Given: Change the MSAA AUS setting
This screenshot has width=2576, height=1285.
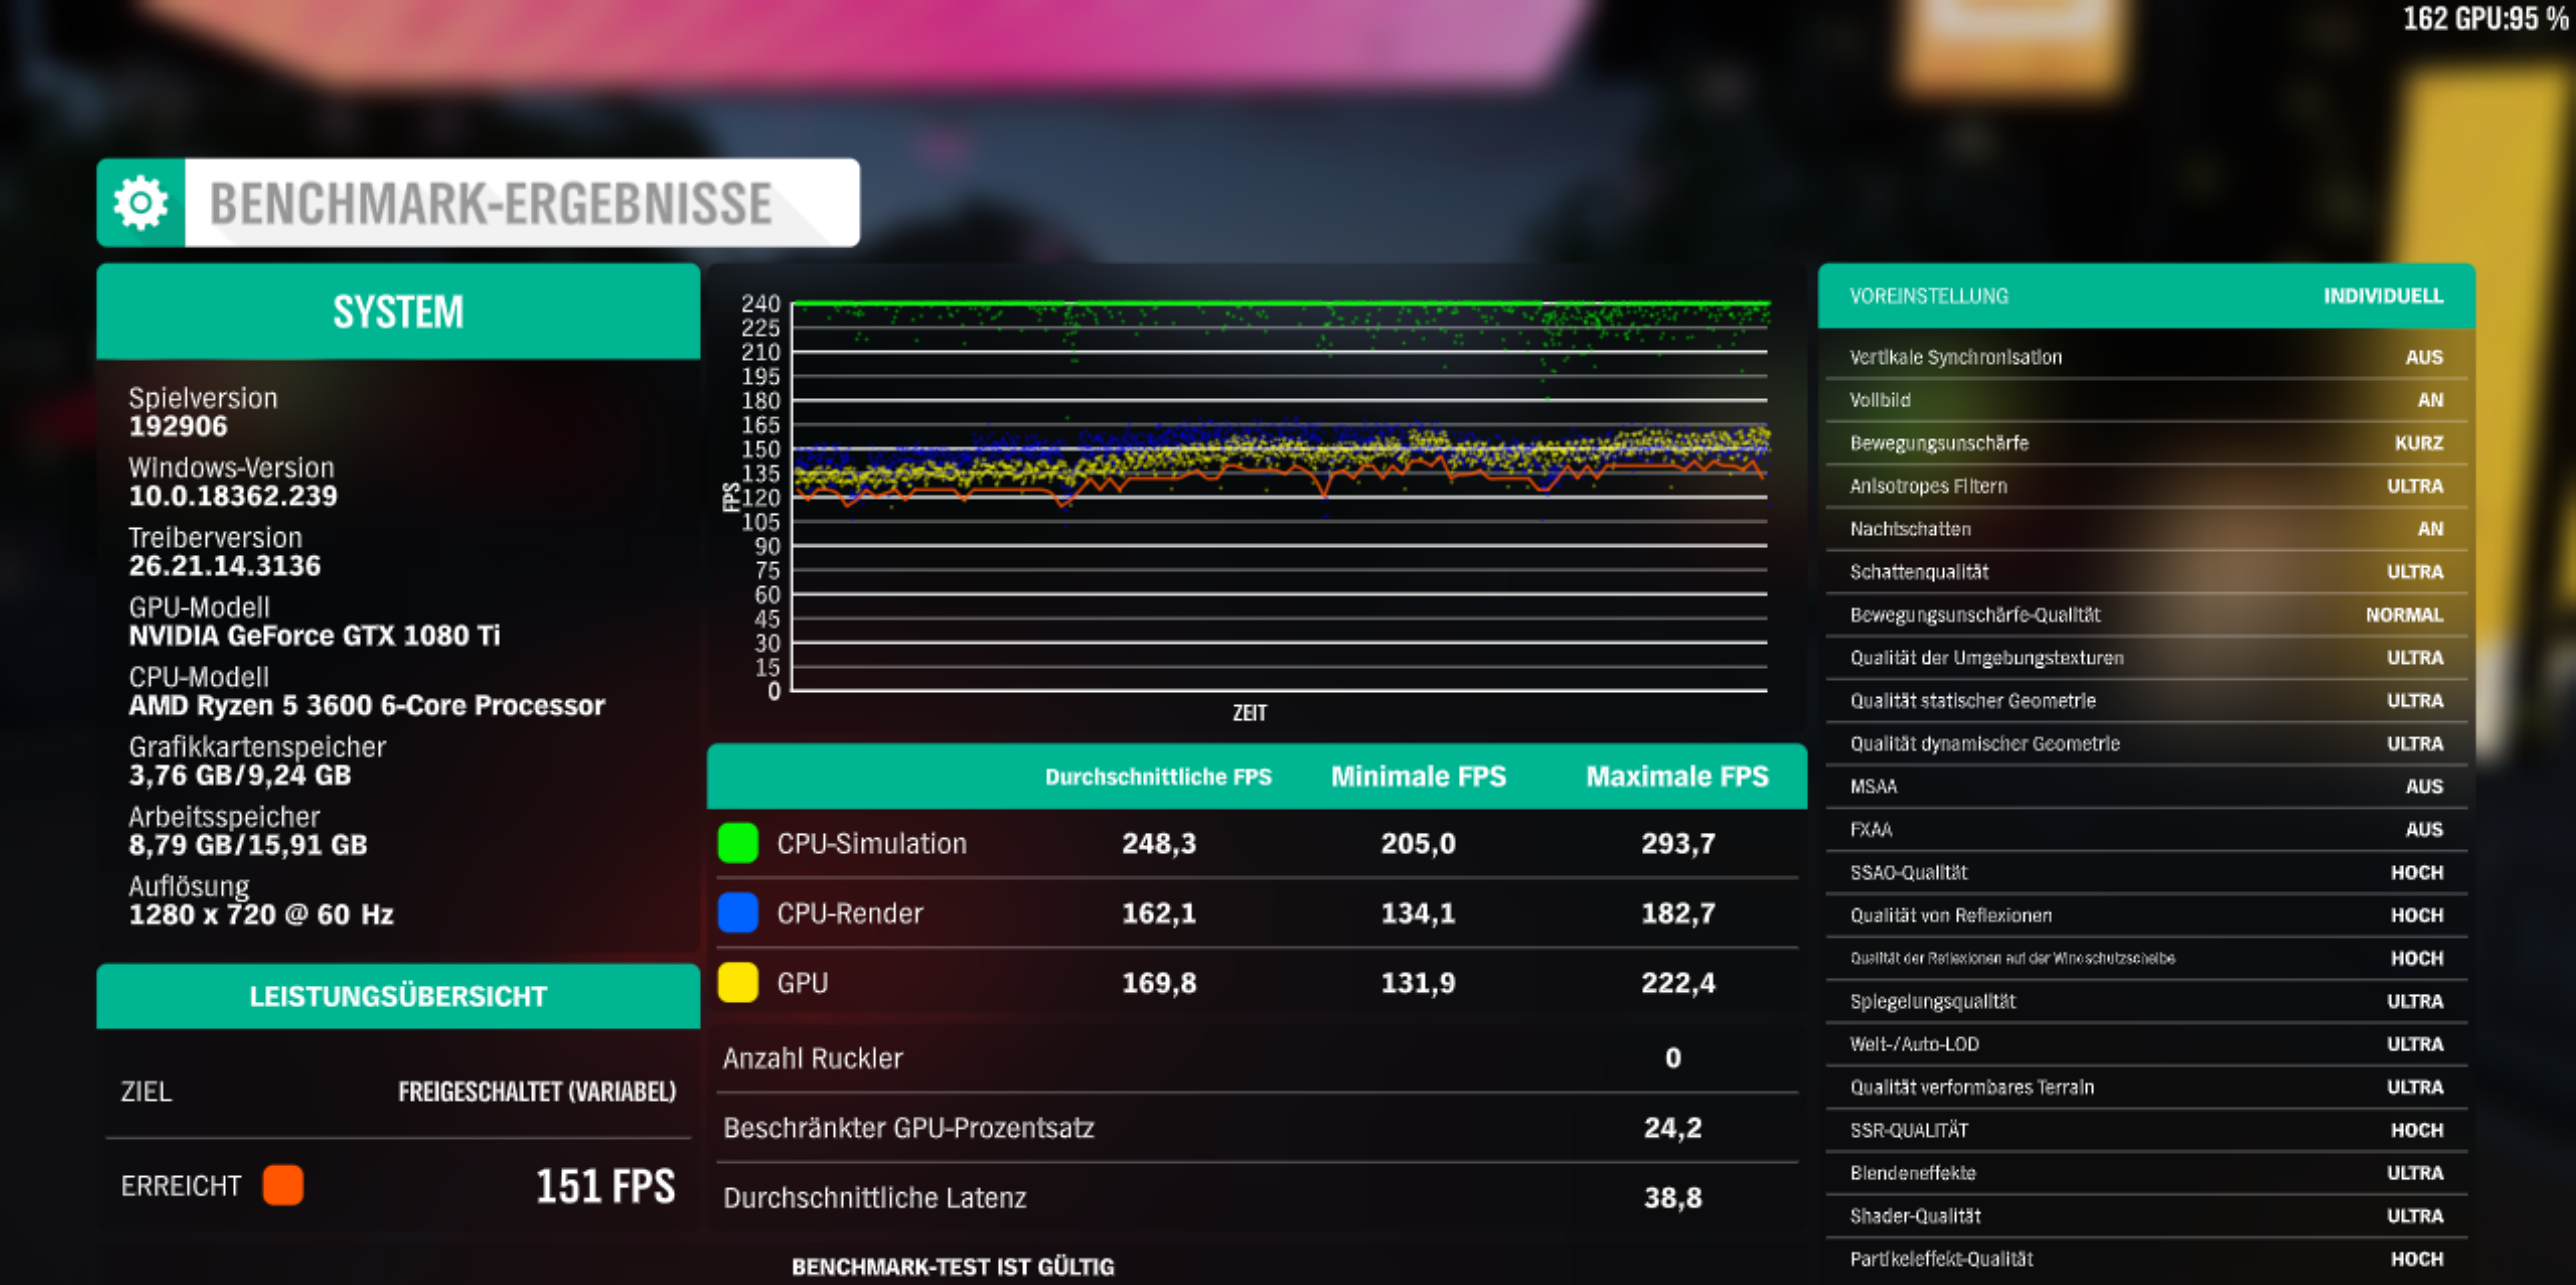Looking at the screenshot, I should point(2423,787).
